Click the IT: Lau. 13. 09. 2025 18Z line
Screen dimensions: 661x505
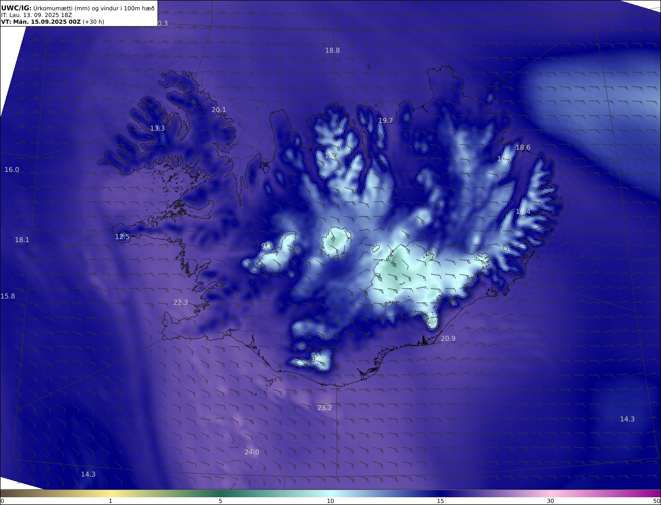pyautogui.click(x=36, y=16)
